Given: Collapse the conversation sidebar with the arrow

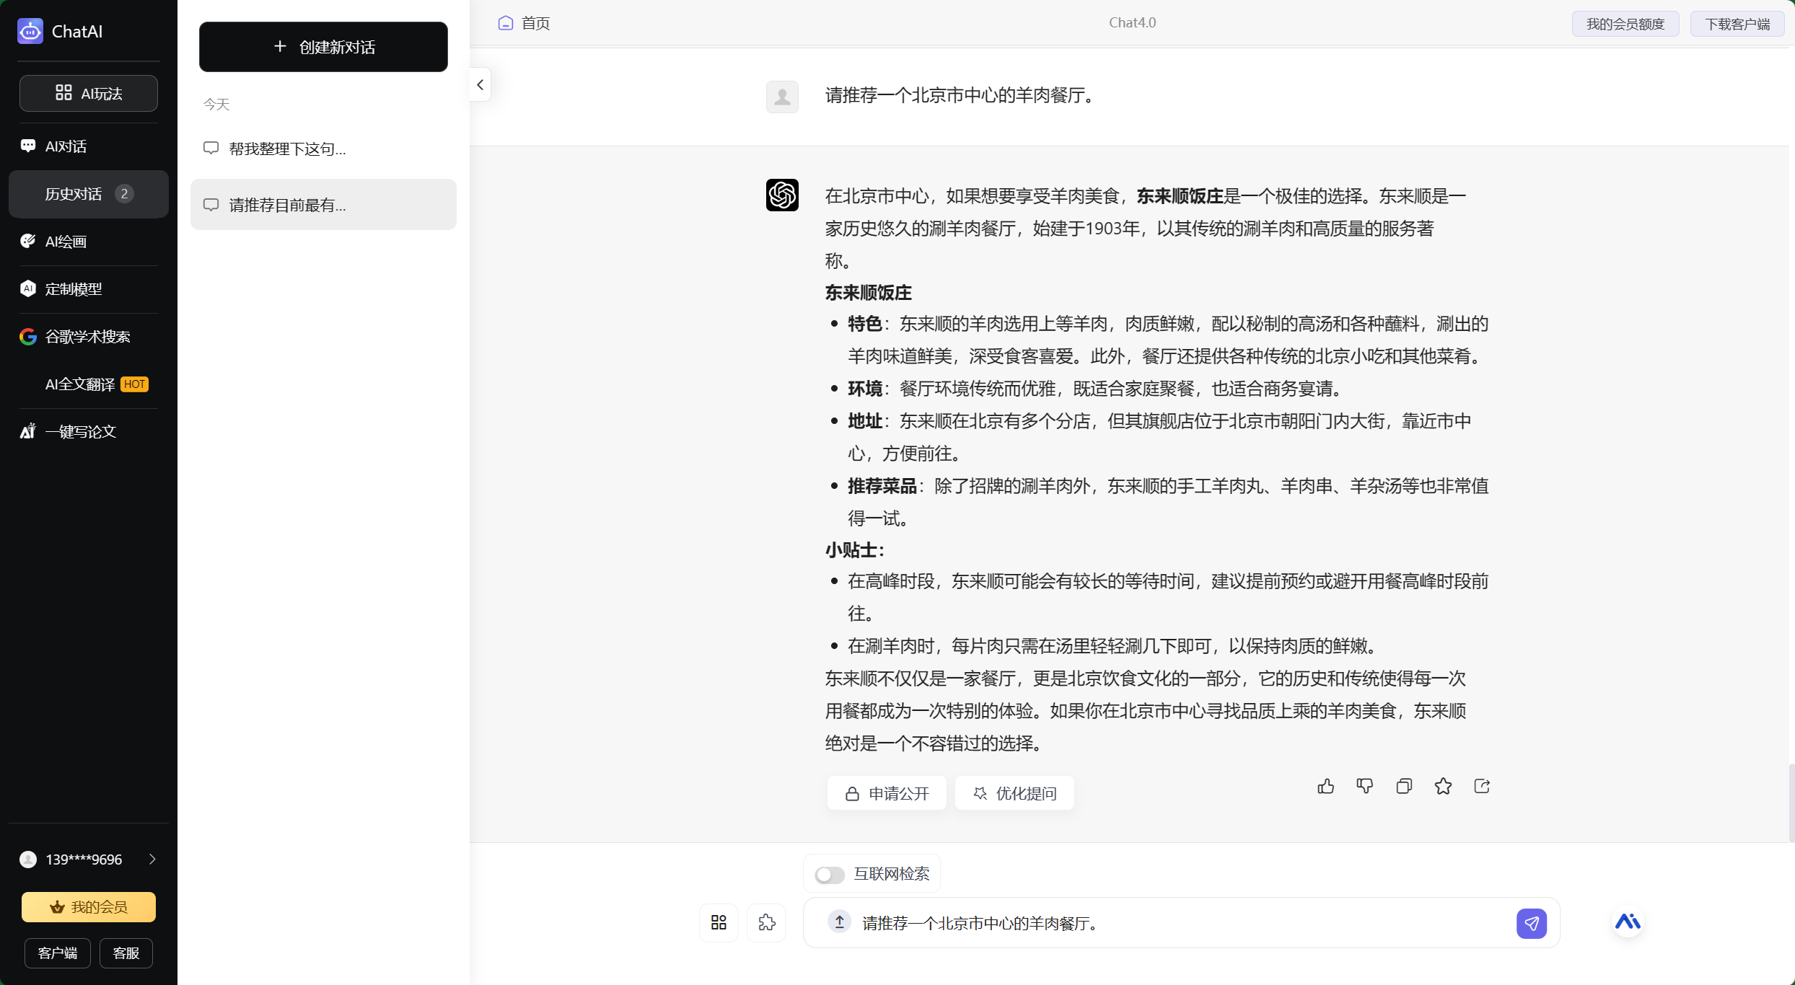Looking at the screenshot, I should [x=480, y=84].
